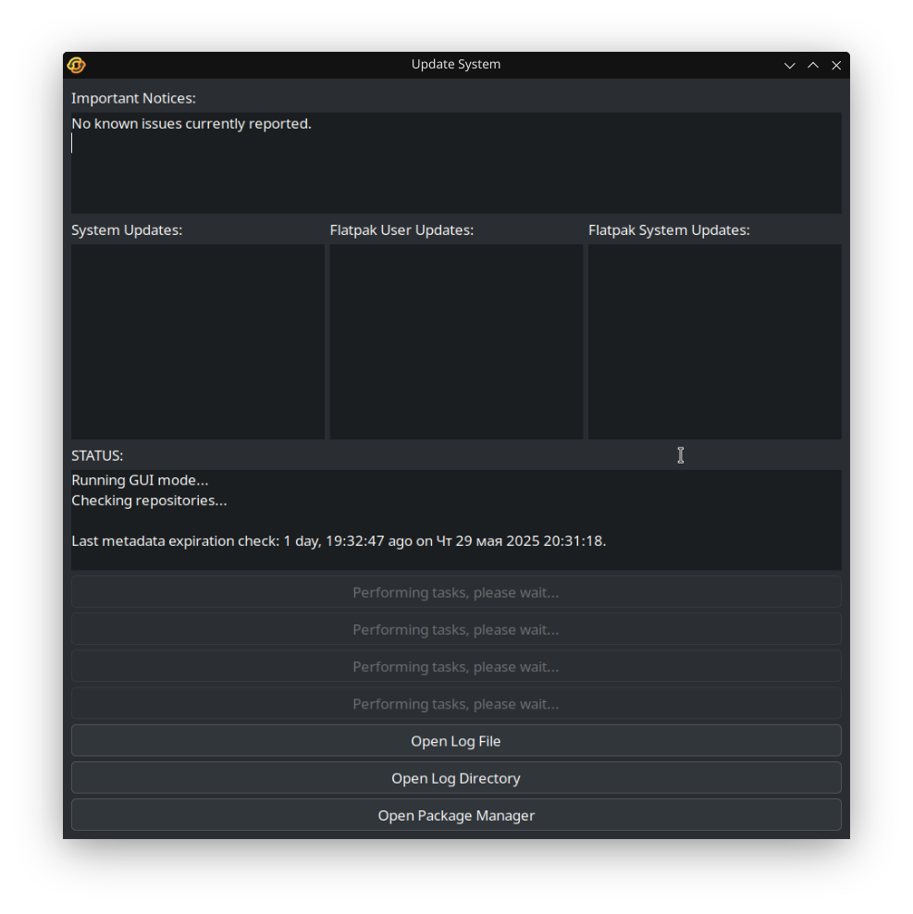Minimize the Update System window
Viewport: 913px width, 914px height.
pos(789,66)
